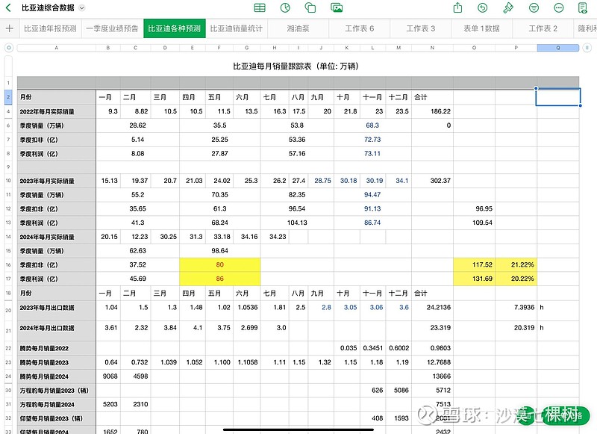Viewport: 597px width, 434px height.
Task: Insert a table with the table icon
Action: [260, 7]
